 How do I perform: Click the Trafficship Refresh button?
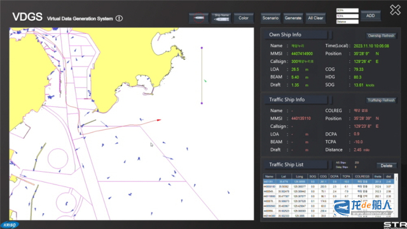pos(381,101)
